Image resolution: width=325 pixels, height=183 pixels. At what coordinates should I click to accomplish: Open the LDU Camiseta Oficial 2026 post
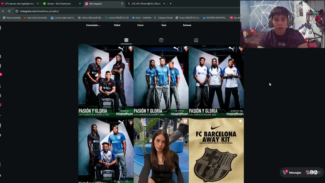[216, 81]
